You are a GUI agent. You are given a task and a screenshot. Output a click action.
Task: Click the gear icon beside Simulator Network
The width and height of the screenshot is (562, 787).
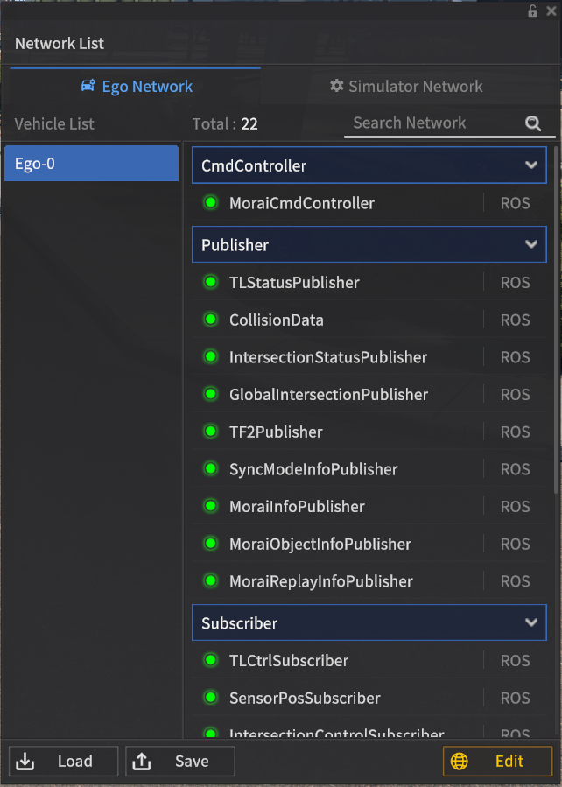point(336,86)
